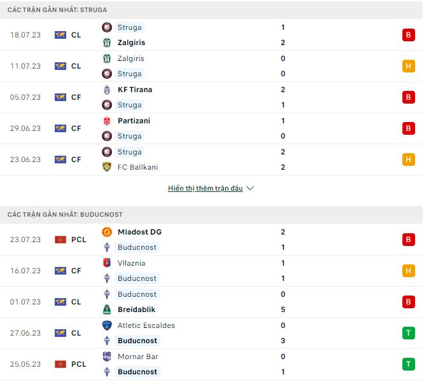Expand more matches with the chevron arrow
The image size is (424, 382).
(250, 189)
